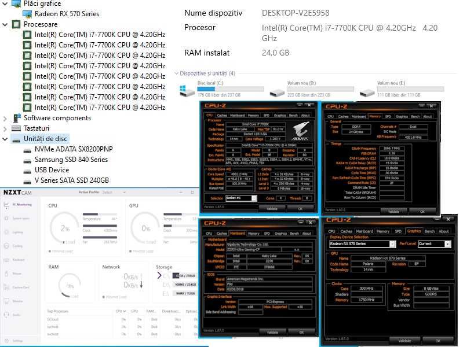This screenshot has height=347, width=463.
Task: Click Core Speed value in CPU-Z
Action: tap(239, 174)
